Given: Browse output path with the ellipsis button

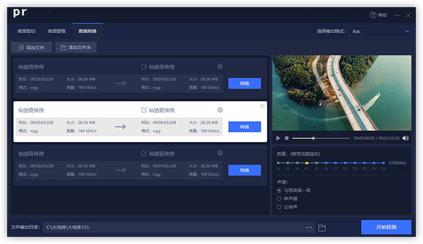Looking at the screenshot, I should [309, 227].
